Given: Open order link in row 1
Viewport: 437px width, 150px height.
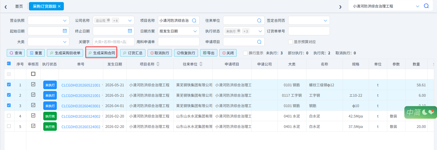Looking at the screenshot, I should (81, 85).
